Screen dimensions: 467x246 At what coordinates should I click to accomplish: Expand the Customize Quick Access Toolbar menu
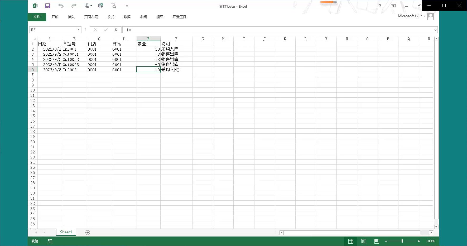127,6
